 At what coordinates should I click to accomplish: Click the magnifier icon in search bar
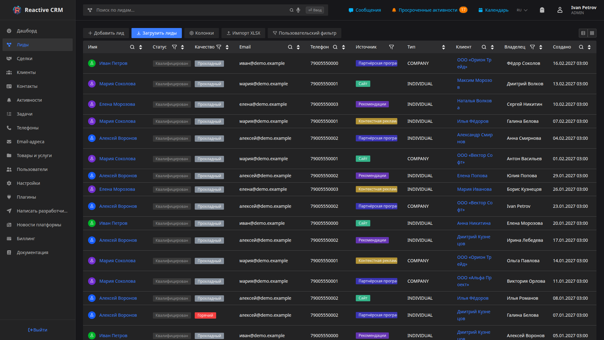point(292,10)
